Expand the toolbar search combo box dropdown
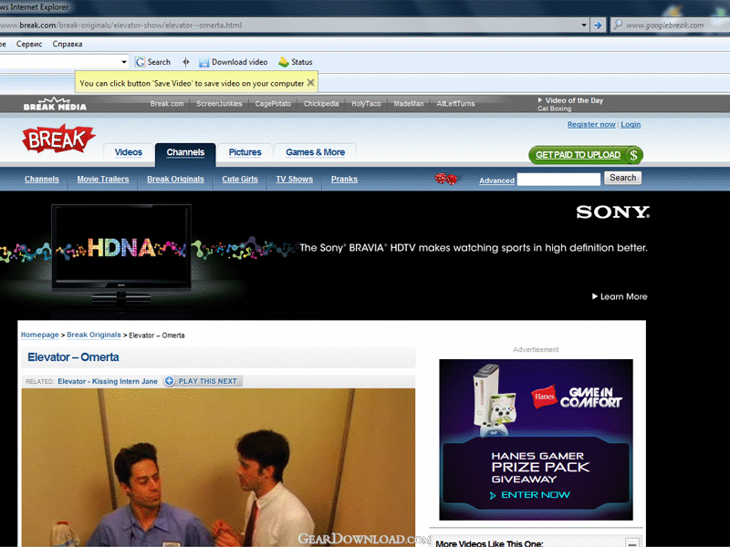The image size is (730, 547). tap(124, 62)
